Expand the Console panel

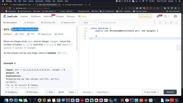click(88, 92)
